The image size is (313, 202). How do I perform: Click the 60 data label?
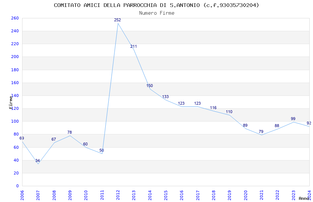pyautogui.click(x=85, y=144)
